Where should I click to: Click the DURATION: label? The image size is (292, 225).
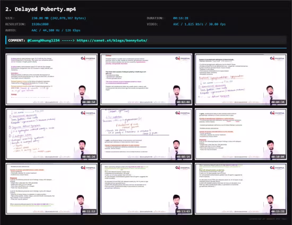[155, 18]
